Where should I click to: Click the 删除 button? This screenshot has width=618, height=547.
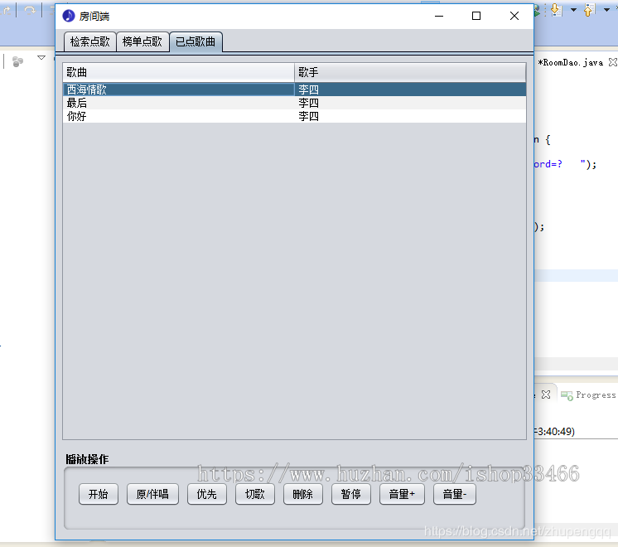303,494
